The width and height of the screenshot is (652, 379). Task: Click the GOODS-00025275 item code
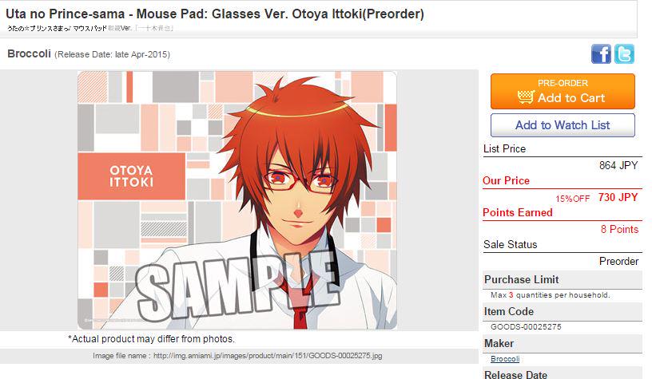[x=526, y=326]
